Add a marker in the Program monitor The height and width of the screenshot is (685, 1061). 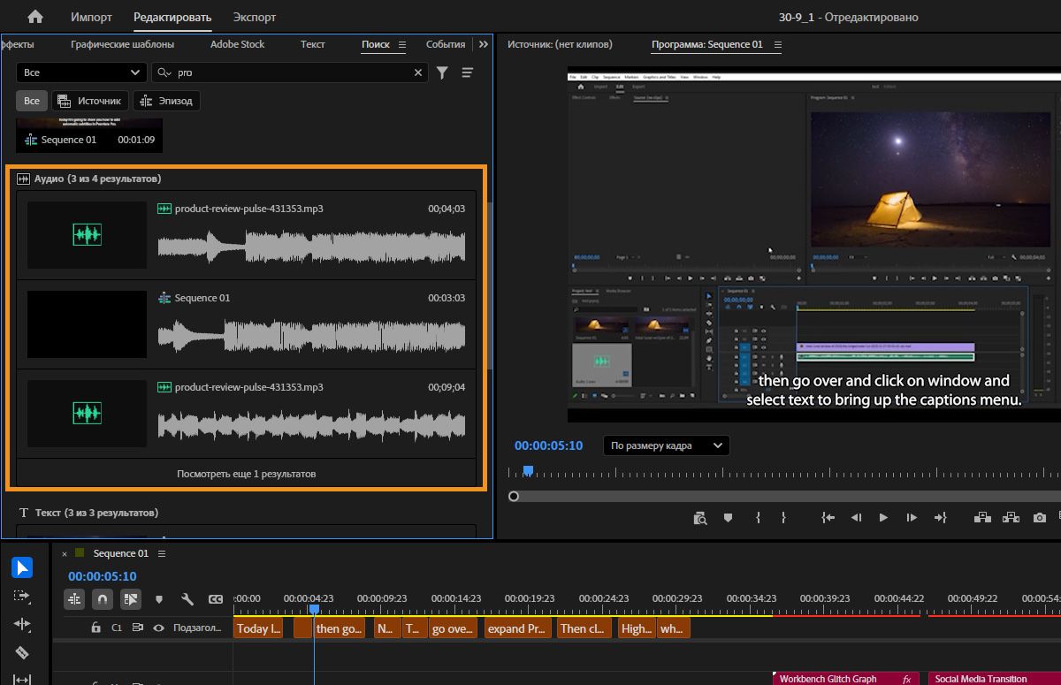pos(729,518)
